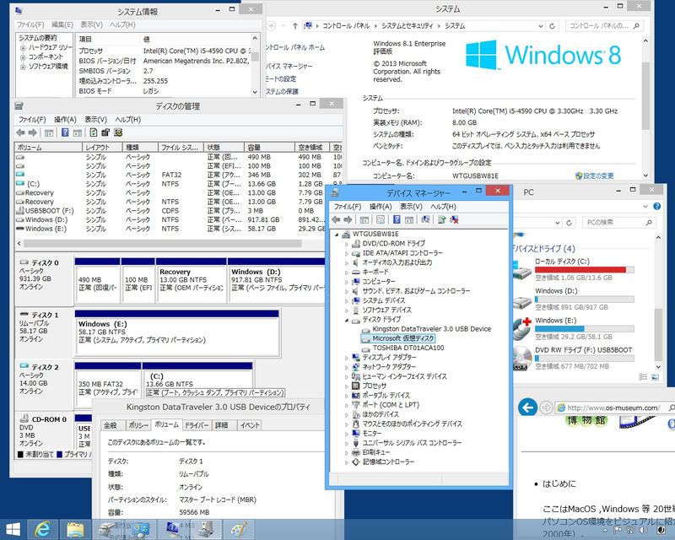Click Refresh button in System window address bar
Viewport: 675px width, 540px height.
click(x=552, y=26)
